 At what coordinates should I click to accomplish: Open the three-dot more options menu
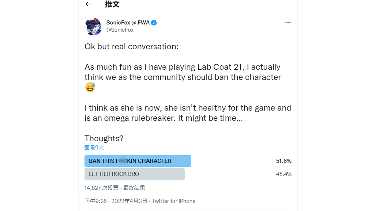[288, 23]
